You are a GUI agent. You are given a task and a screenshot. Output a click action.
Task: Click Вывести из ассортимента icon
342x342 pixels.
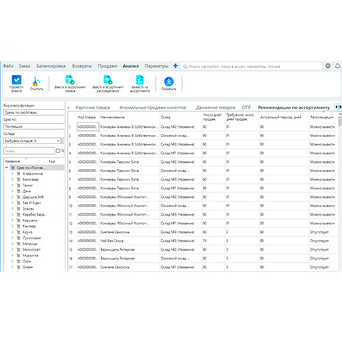(x=139, y=79)
